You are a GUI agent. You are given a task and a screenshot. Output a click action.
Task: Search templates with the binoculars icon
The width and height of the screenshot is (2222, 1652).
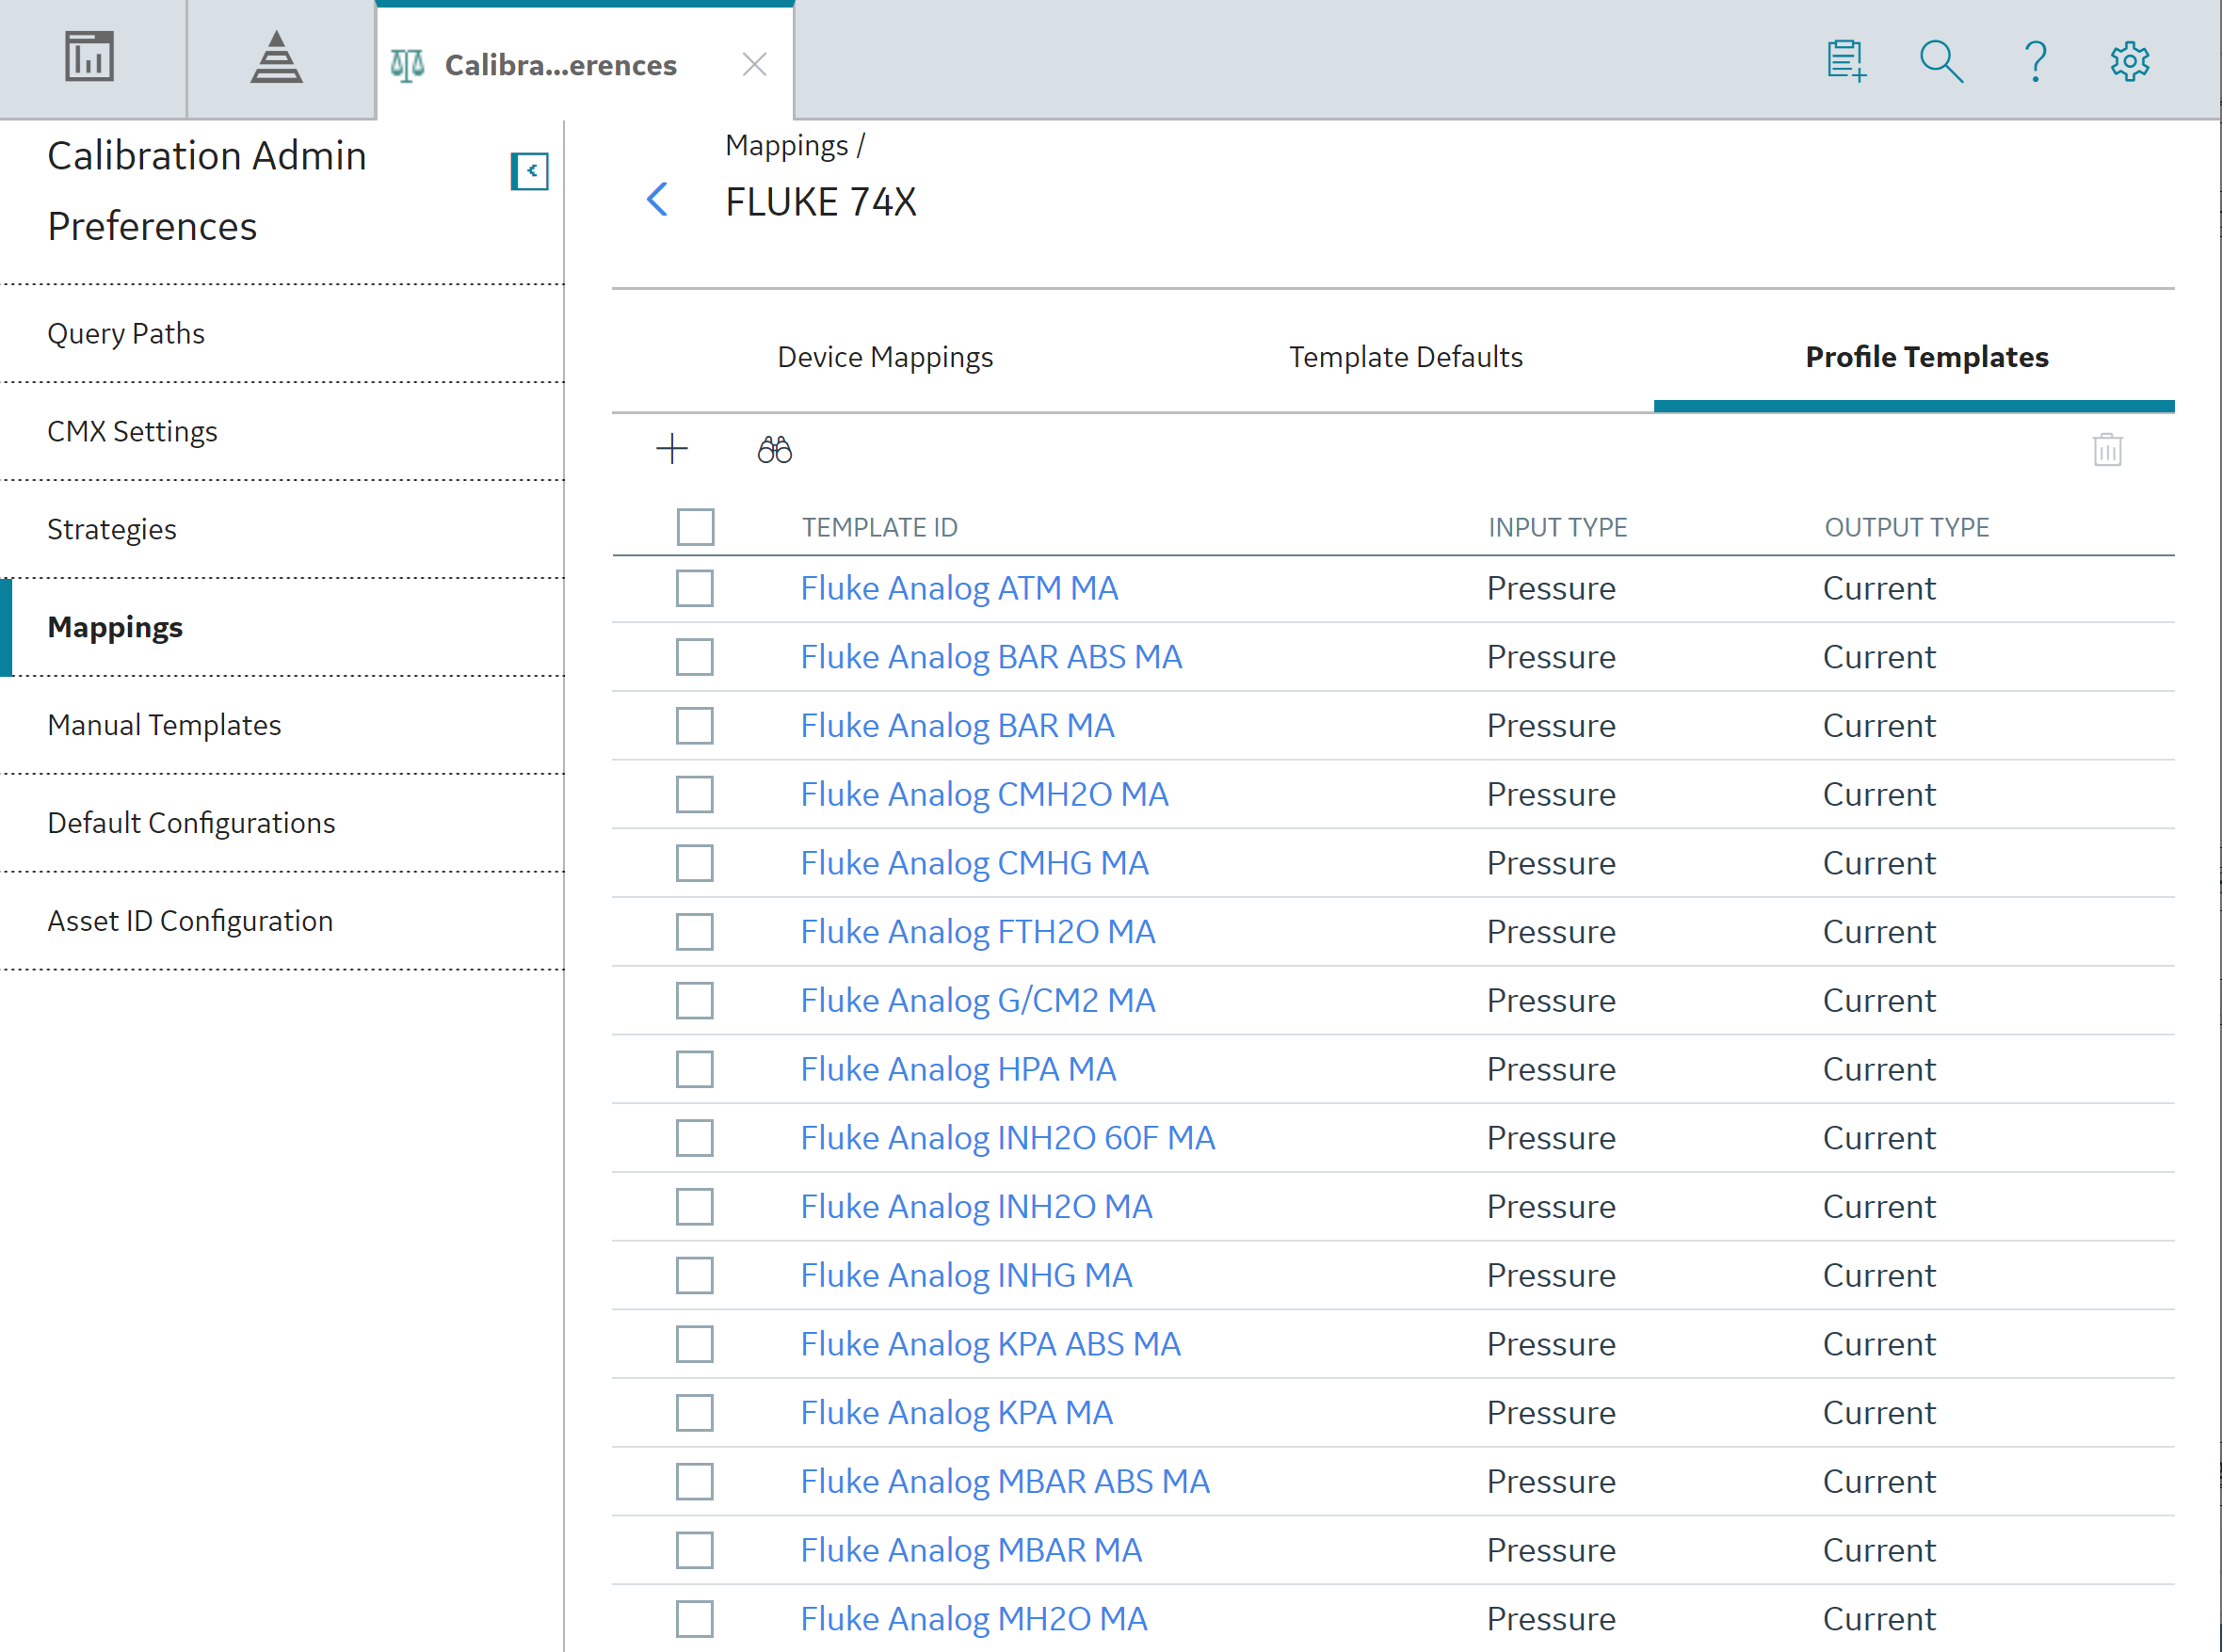(x=774, y=449)
